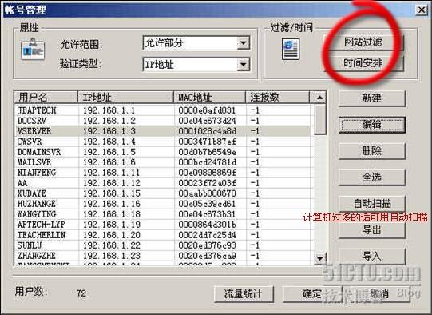The height and width of the screenshot is (315, 432).
Task: Select the SUNLU user row
Action: pyautogui.click(x=163, y=245)
